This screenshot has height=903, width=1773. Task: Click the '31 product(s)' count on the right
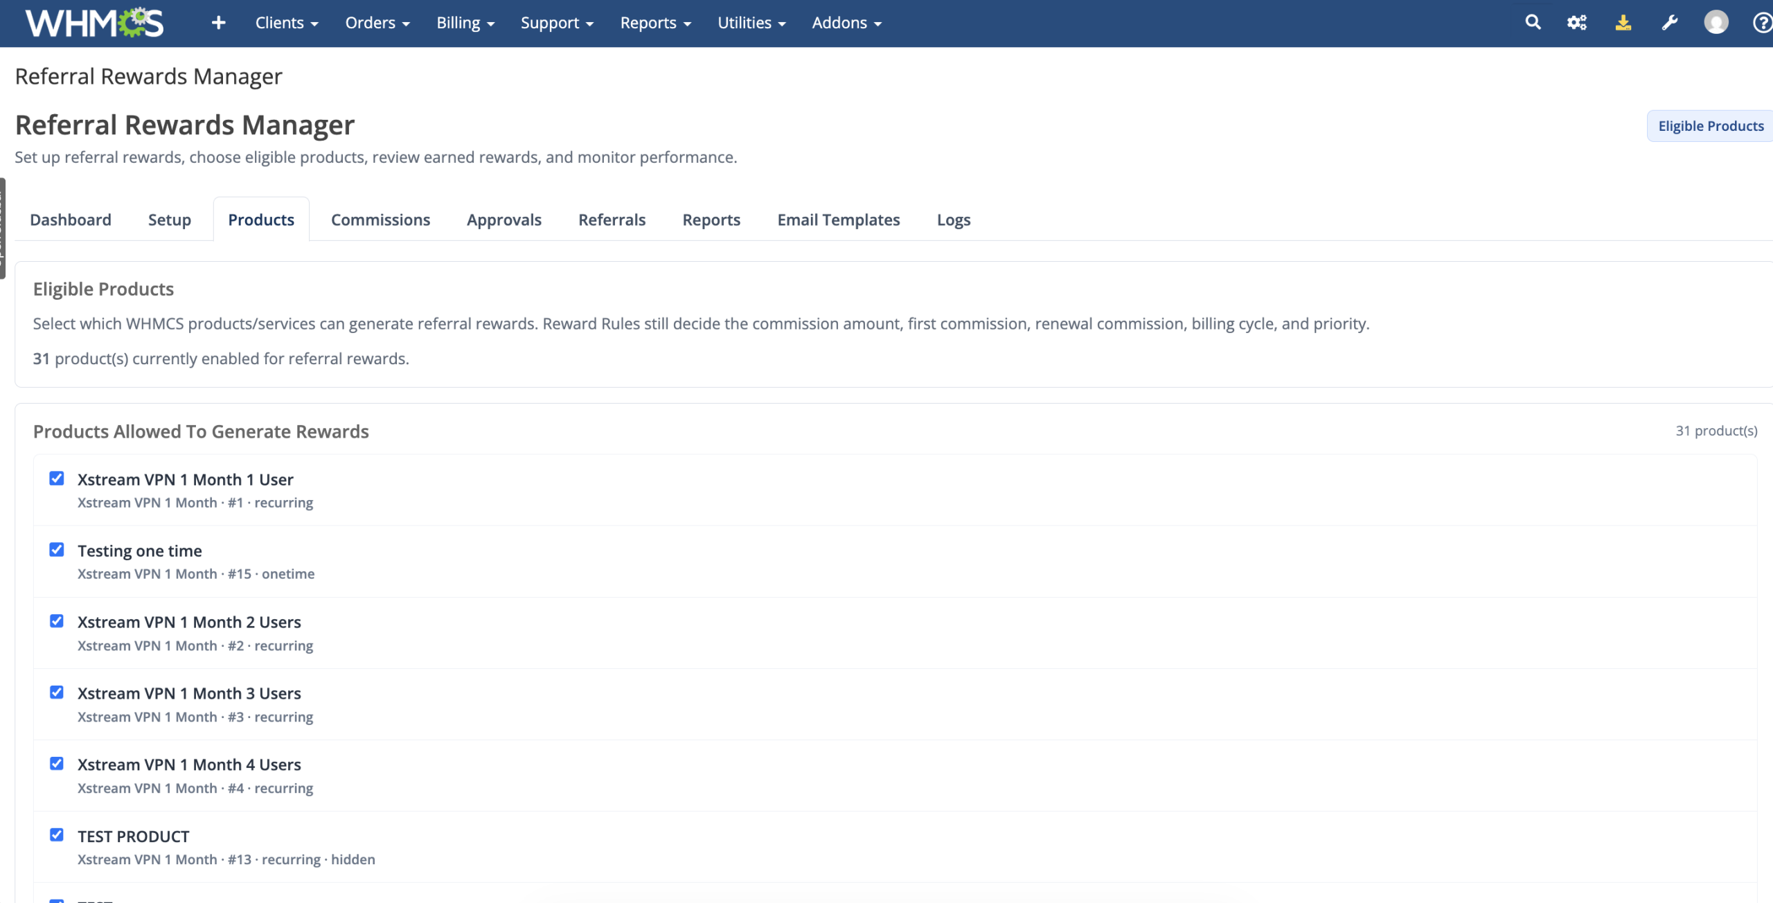coord(1716,431)
